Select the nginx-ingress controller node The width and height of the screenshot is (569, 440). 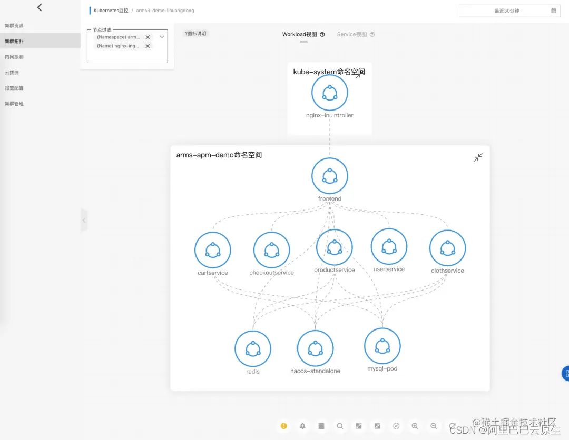pos(329,93)
